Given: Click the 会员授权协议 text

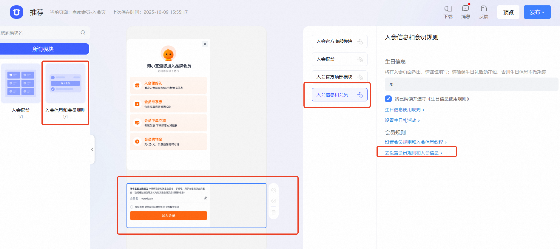Looking at the screenshot, I should coord(172,207).
